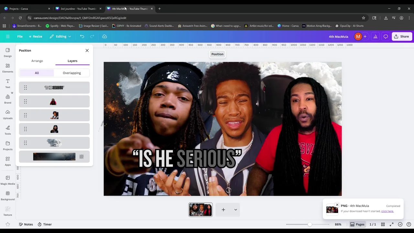414x233 pixels.
Task: Click the cloud save status icon
Action: coord(104,37)
